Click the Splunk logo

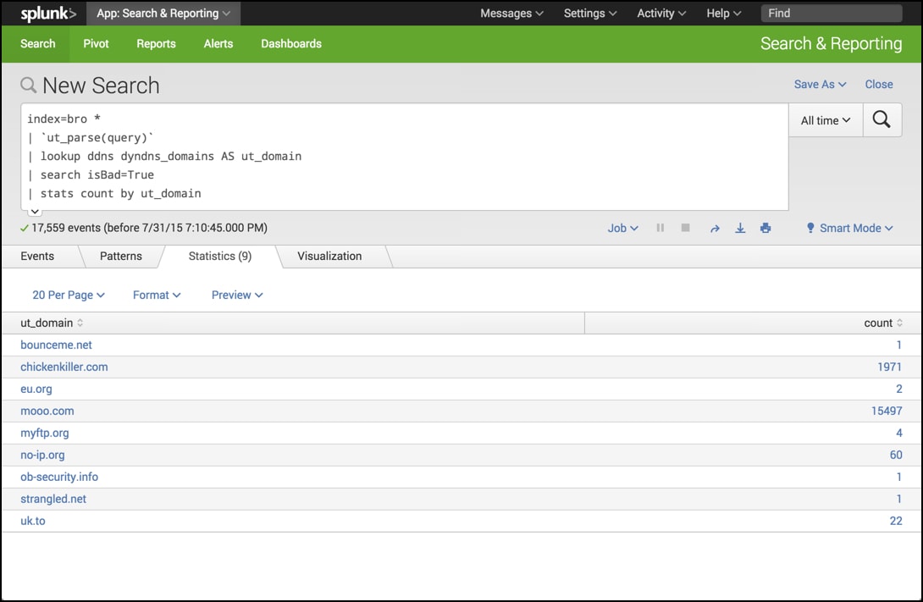point(48,14)
